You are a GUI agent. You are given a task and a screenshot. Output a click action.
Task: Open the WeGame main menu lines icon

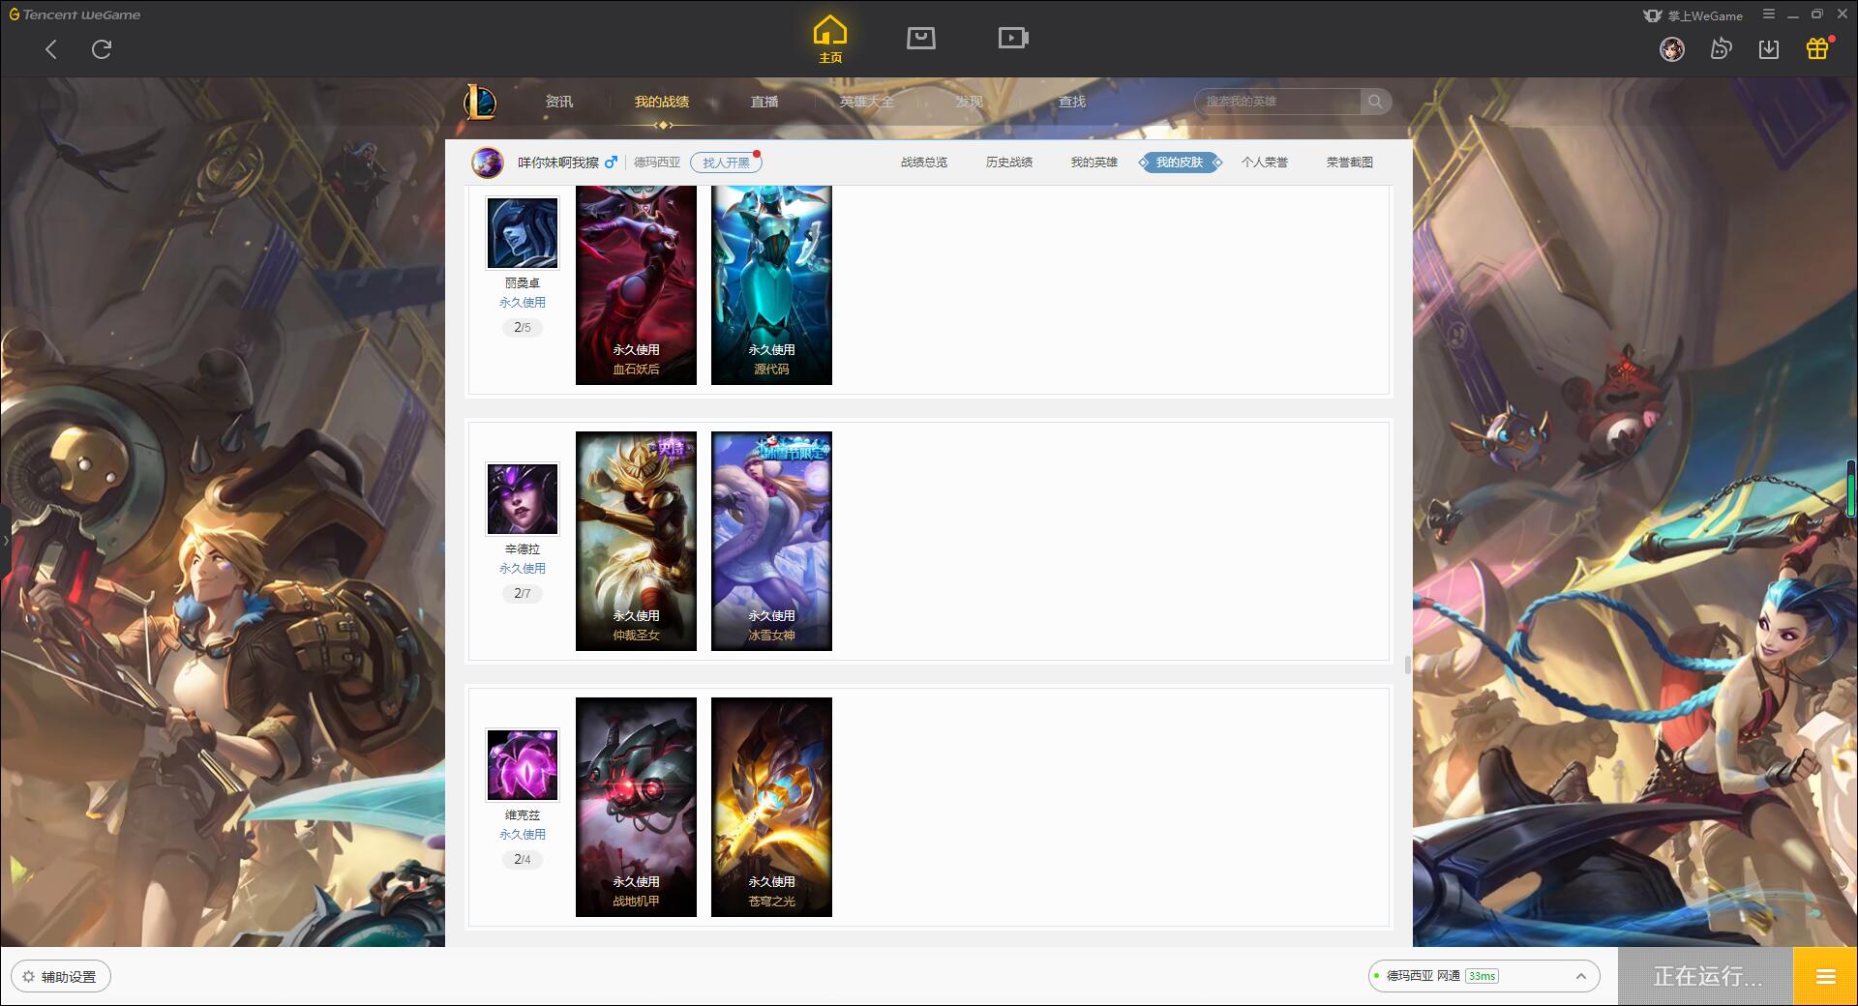pos(1769,15)
